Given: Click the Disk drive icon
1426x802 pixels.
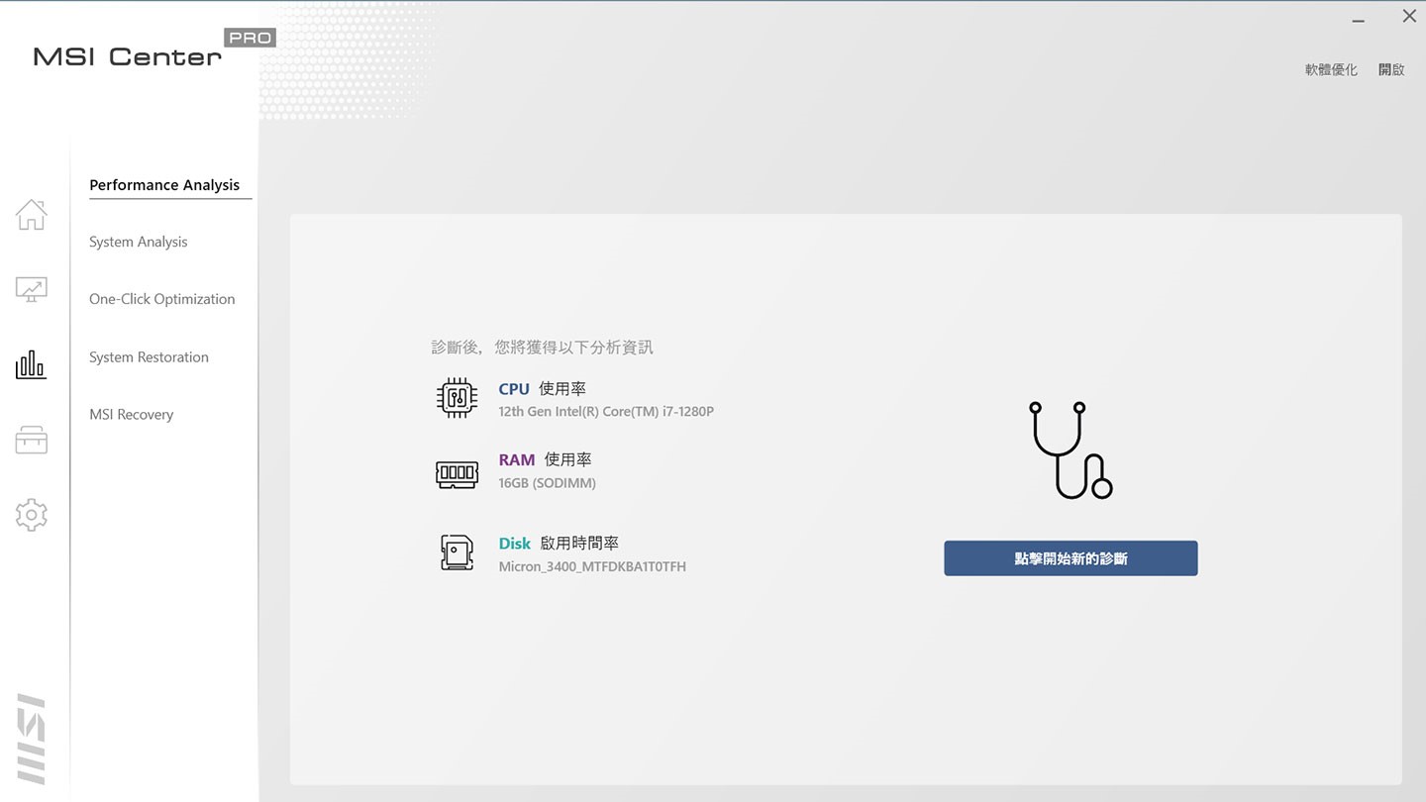Looking at the screenshot, I should tap(457, 552).
